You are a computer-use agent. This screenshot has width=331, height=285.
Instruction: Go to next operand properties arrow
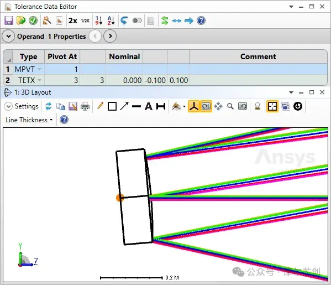[x=110, y=36]
